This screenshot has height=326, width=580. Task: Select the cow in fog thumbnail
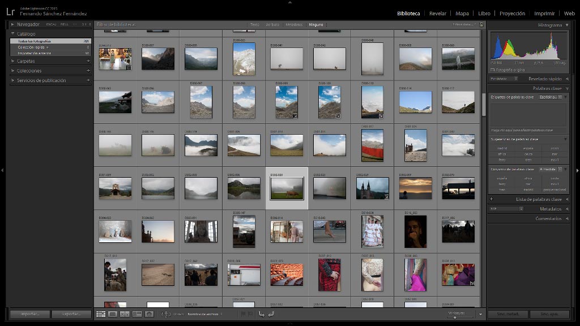pyautogui.click(x=287, y=188)
